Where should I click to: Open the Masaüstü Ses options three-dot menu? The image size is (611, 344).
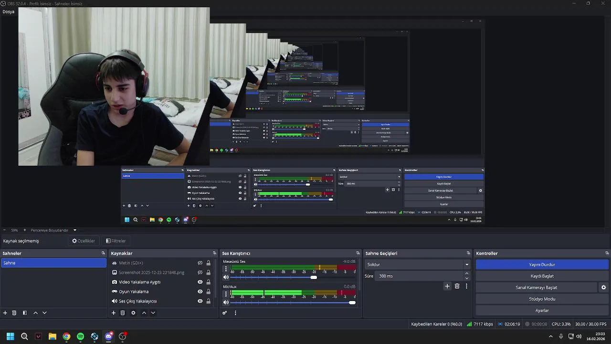226,269
